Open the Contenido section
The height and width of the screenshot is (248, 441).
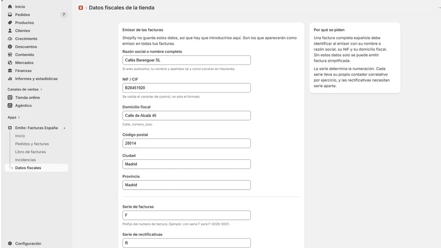[24, 55]
